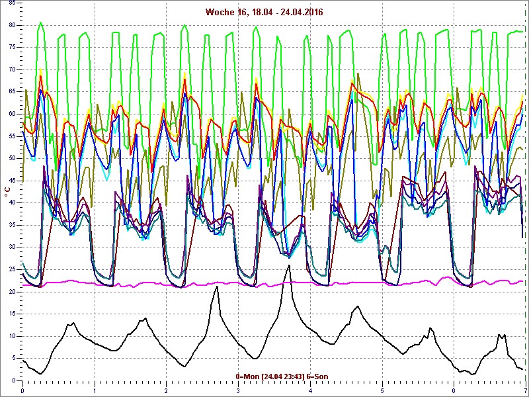Click the chart title 'Woche 16, 18.04 - 24.04.2016'

tap(264, 12)
